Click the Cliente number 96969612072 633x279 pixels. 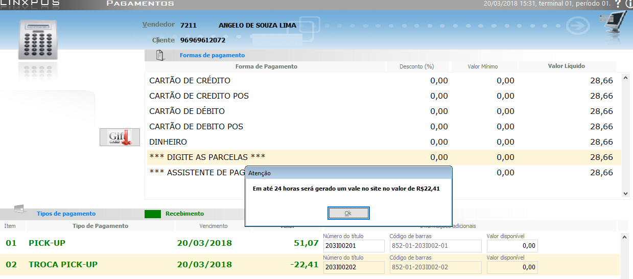(x=203, y=40)
